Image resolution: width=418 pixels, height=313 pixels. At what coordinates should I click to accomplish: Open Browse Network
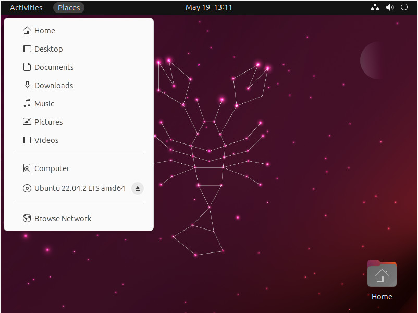click(x=62, y=218)
